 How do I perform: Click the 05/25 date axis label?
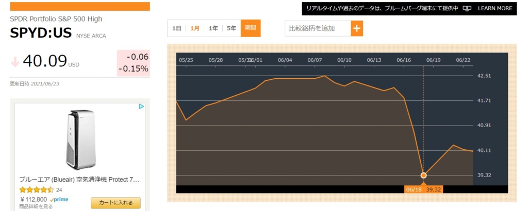pyautogui.click(x=186, y=60)
